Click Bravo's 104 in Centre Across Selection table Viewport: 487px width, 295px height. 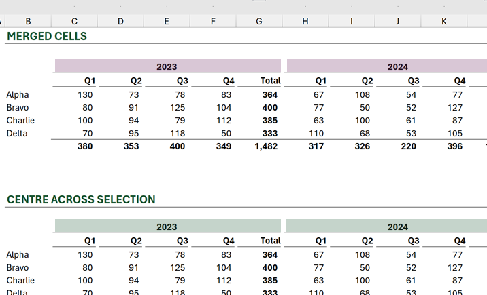click(x=224, y=268)
